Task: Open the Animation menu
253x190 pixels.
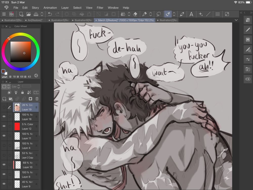Action: point(50,8)
